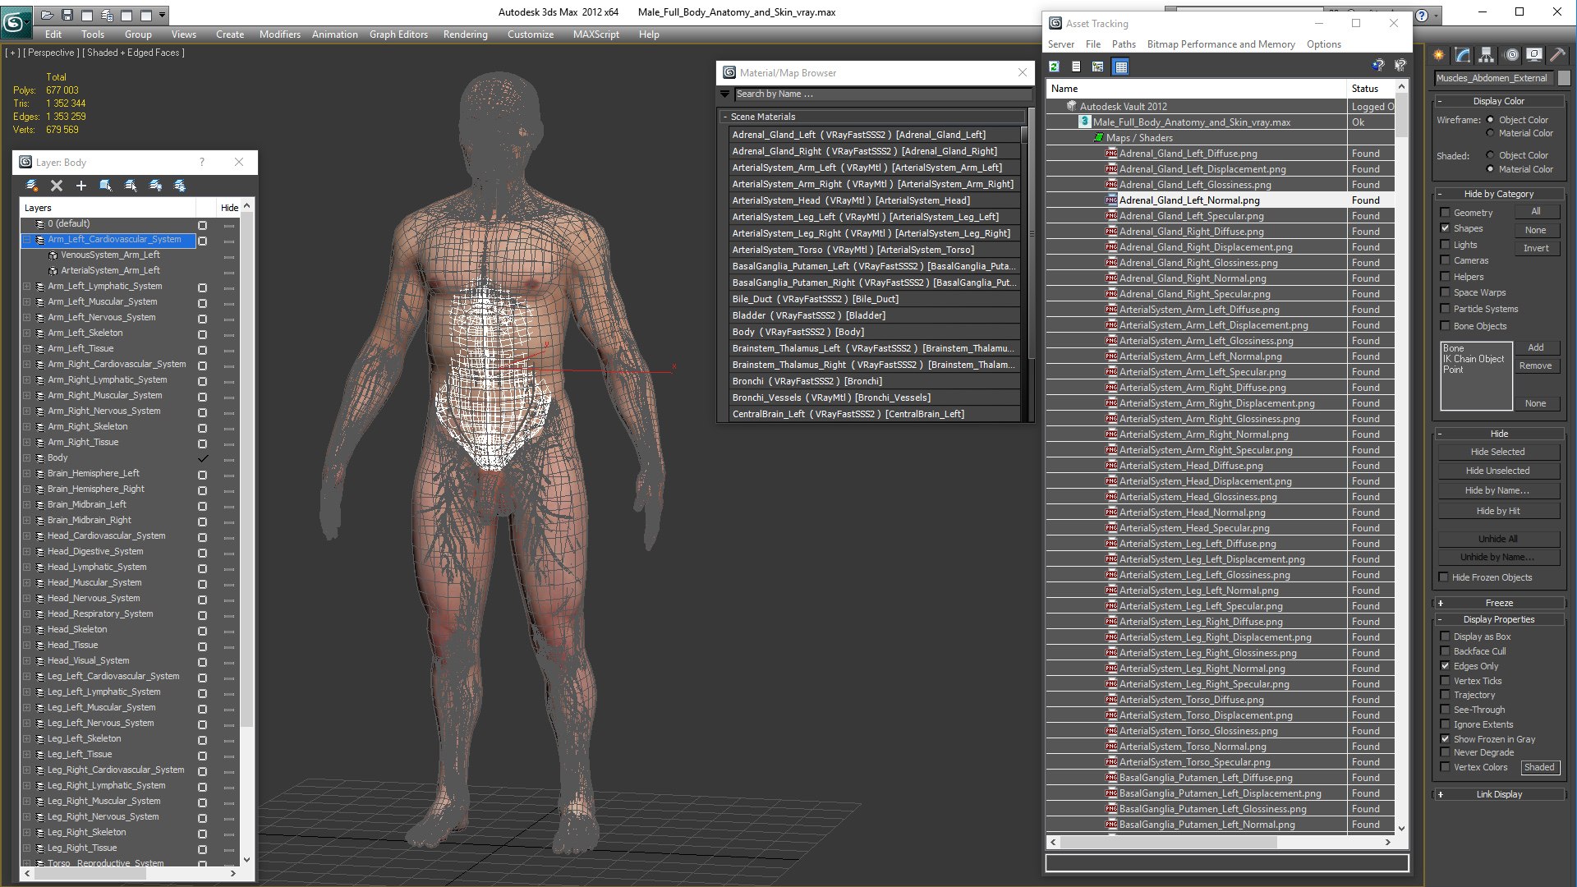Image resolution: width=1577 pixels, height=887 pixels.
Task: Collapse Arm_Left_Cardiovascular_System layer tree
Action: (x=26, y=240)
